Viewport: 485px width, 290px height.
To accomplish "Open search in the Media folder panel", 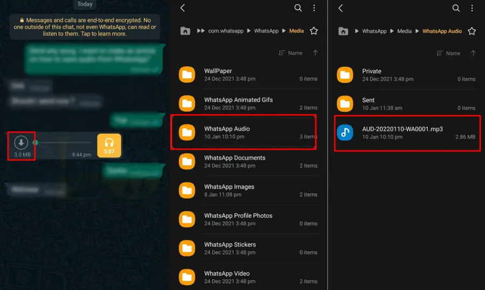I will pyautogui.click(x=298, y=8).
